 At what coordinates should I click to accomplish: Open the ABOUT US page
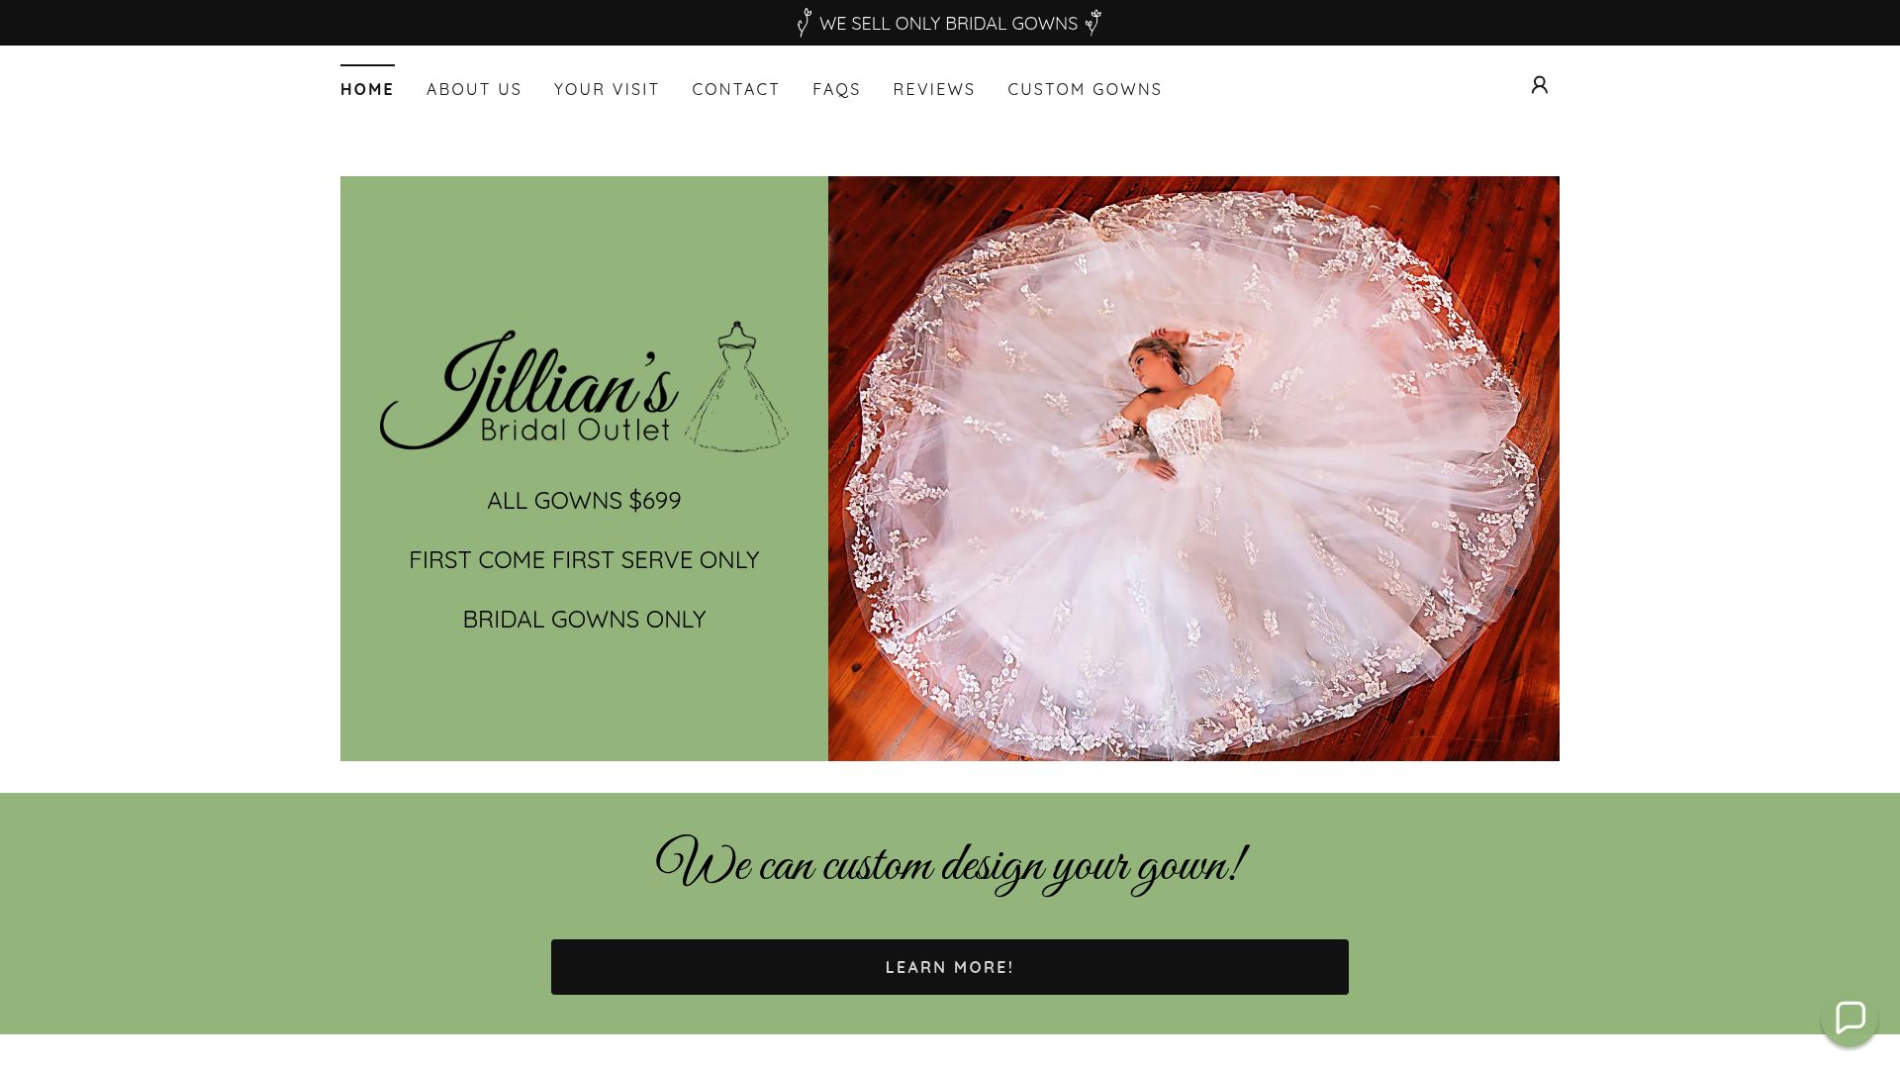point(474,89)
